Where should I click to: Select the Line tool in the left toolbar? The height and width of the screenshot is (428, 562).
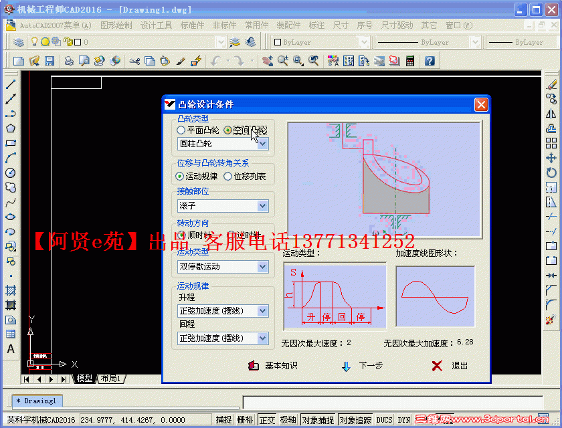pos(10,85)
